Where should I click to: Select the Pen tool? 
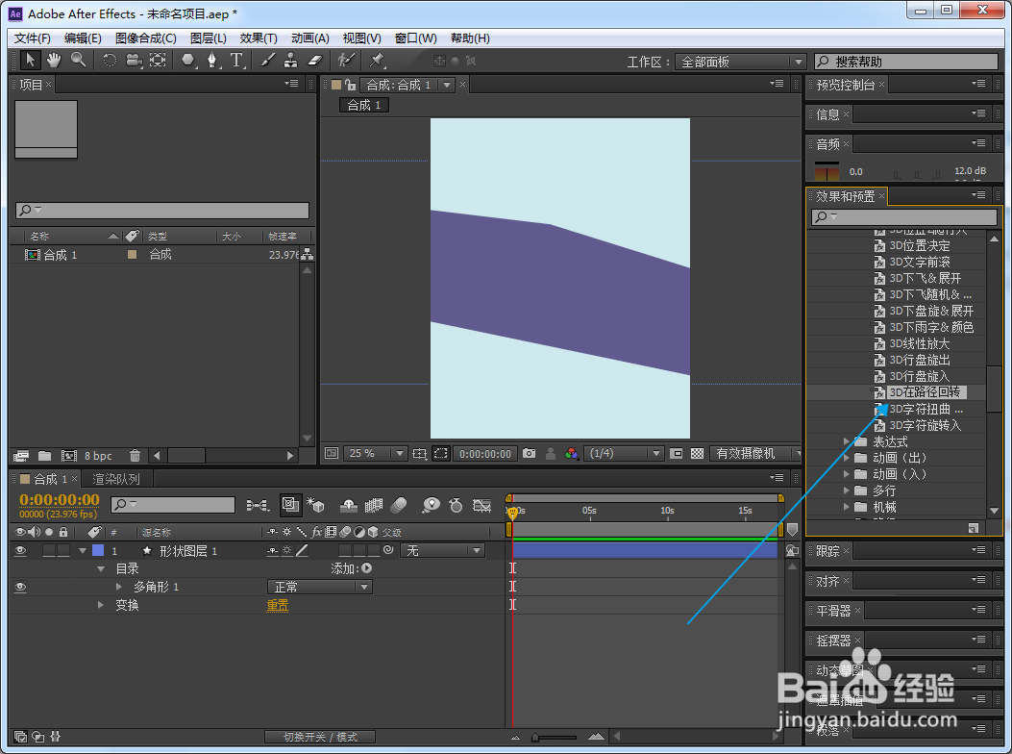click(x=212, y=61)
